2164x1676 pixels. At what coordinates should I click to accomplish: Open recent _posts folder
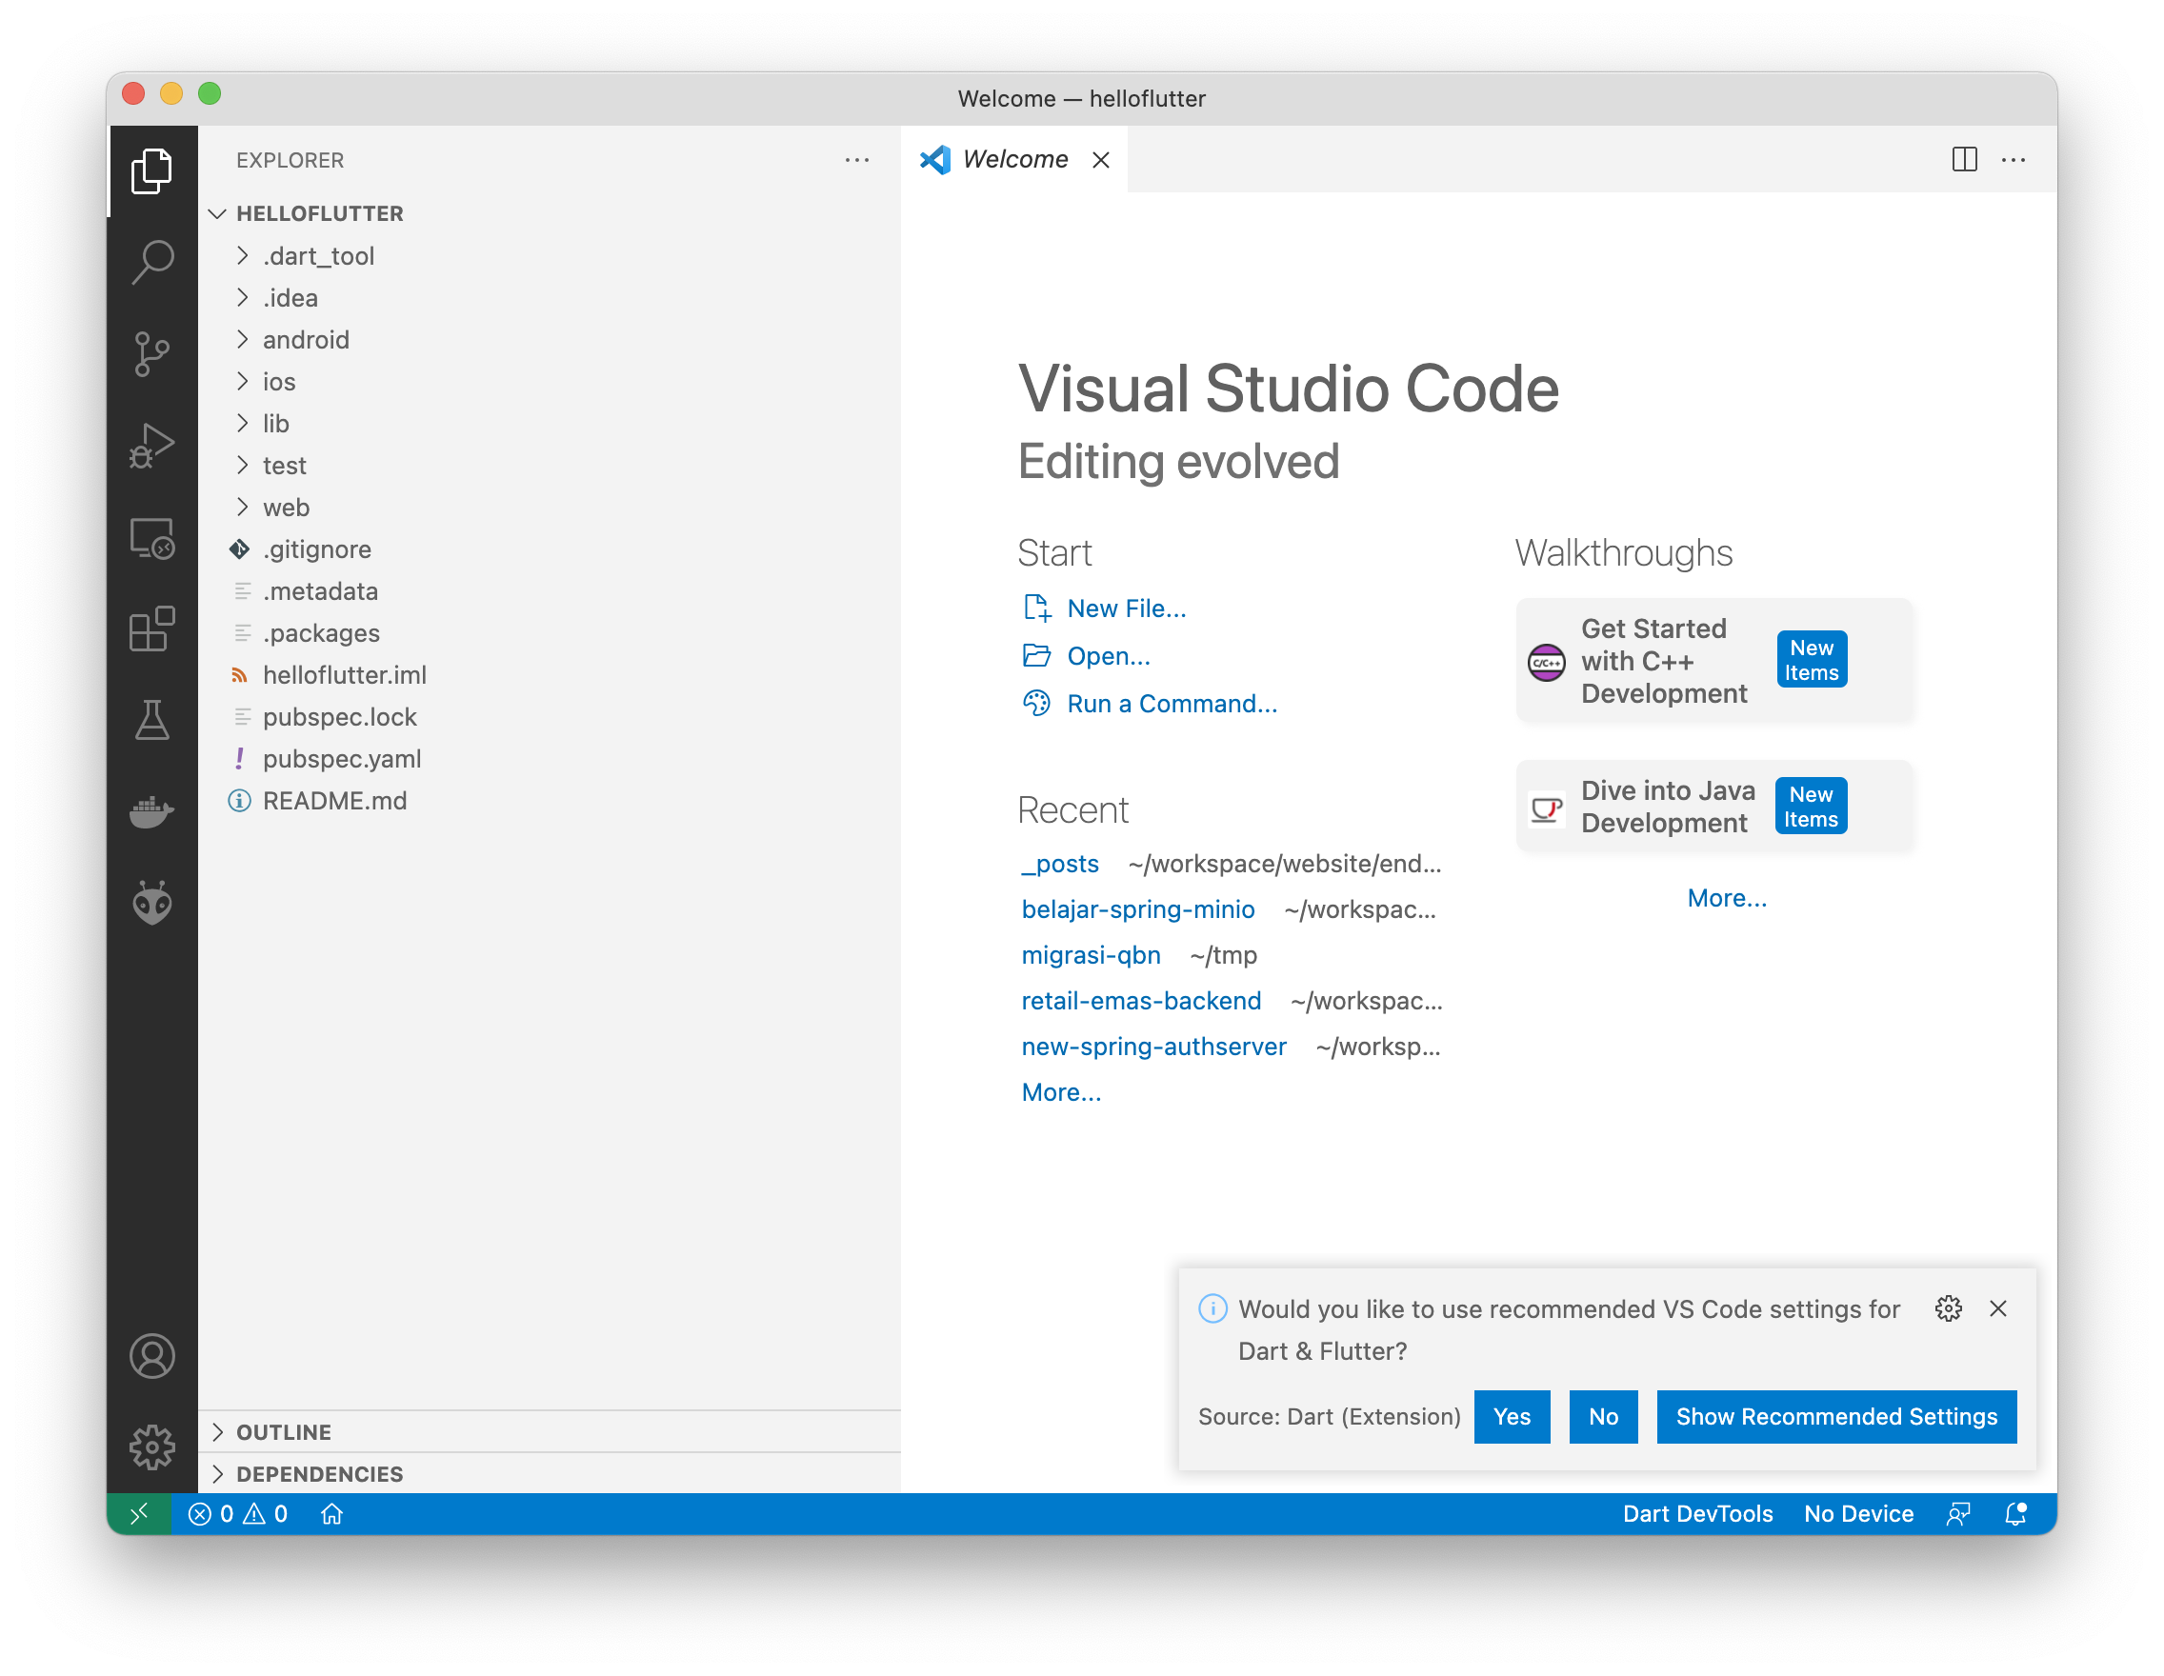point(1059,863)
